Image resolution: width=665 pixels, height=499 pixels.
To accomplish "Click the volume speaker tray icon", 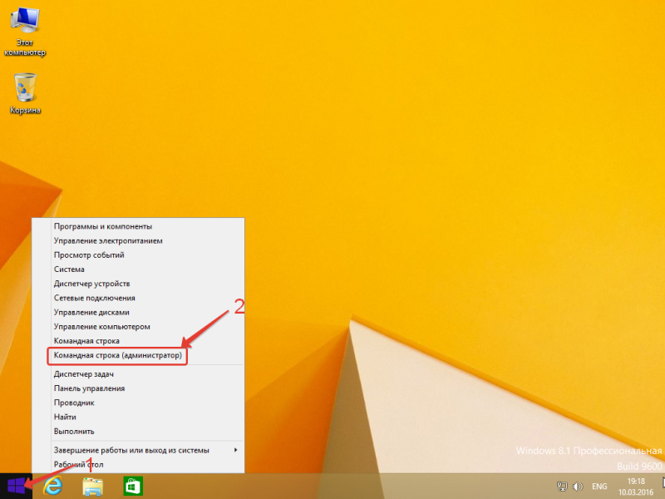I will point(577,486).
